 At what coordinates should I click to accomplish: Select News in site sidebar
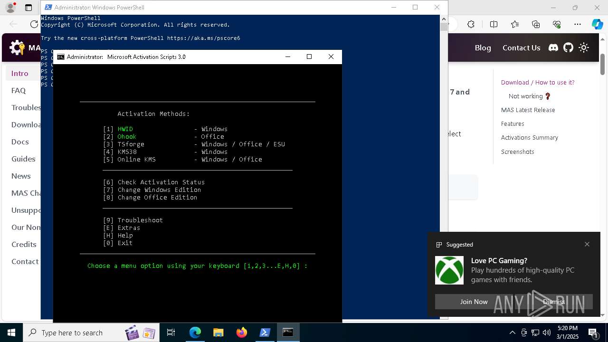[21, 176]
